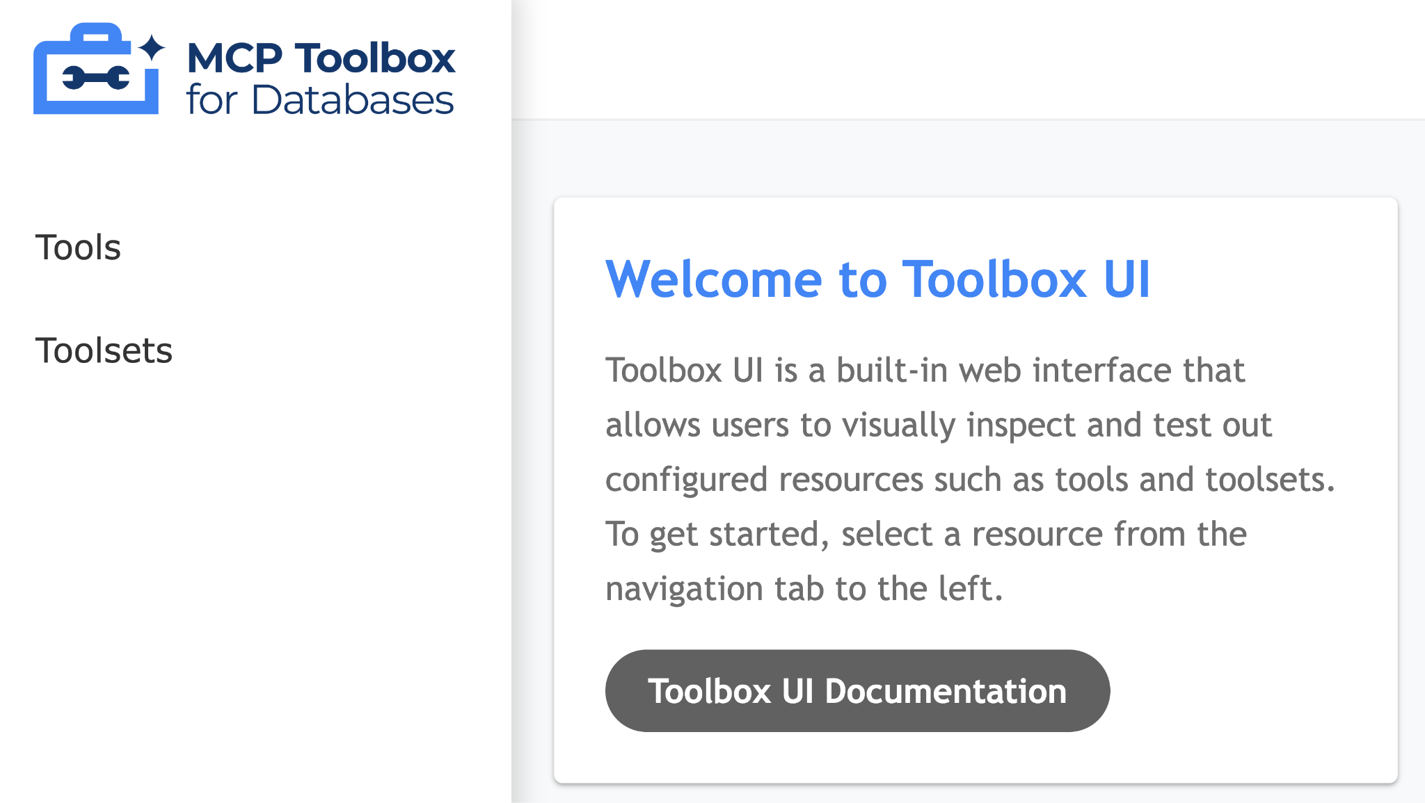Click the "MCP Toolbox" title text

[x=321, y=58]
